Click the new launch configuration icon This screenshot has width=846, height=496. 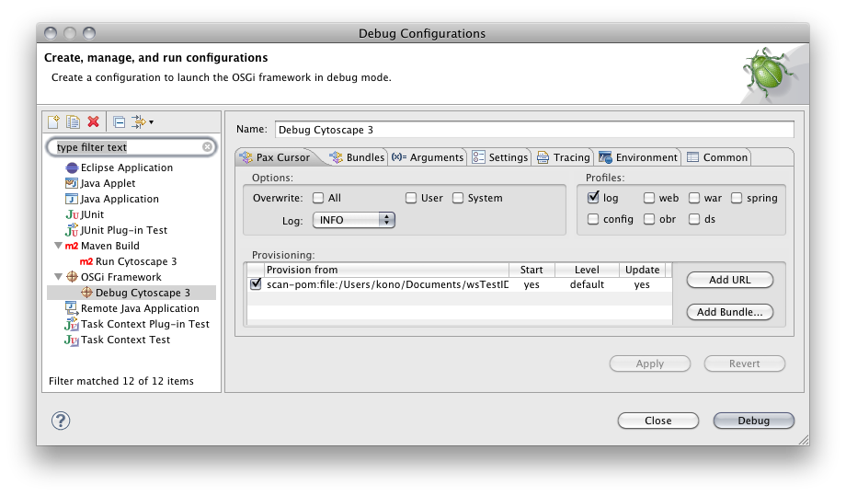pos(54,121)
